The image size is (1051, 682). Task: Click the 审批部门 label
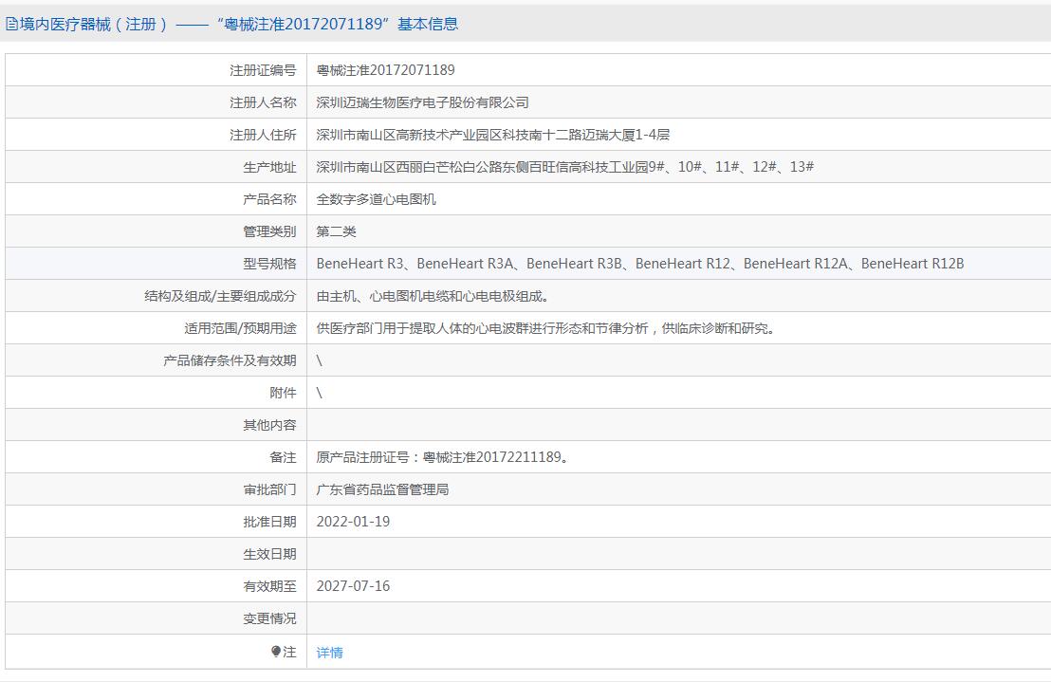(269, 489)
